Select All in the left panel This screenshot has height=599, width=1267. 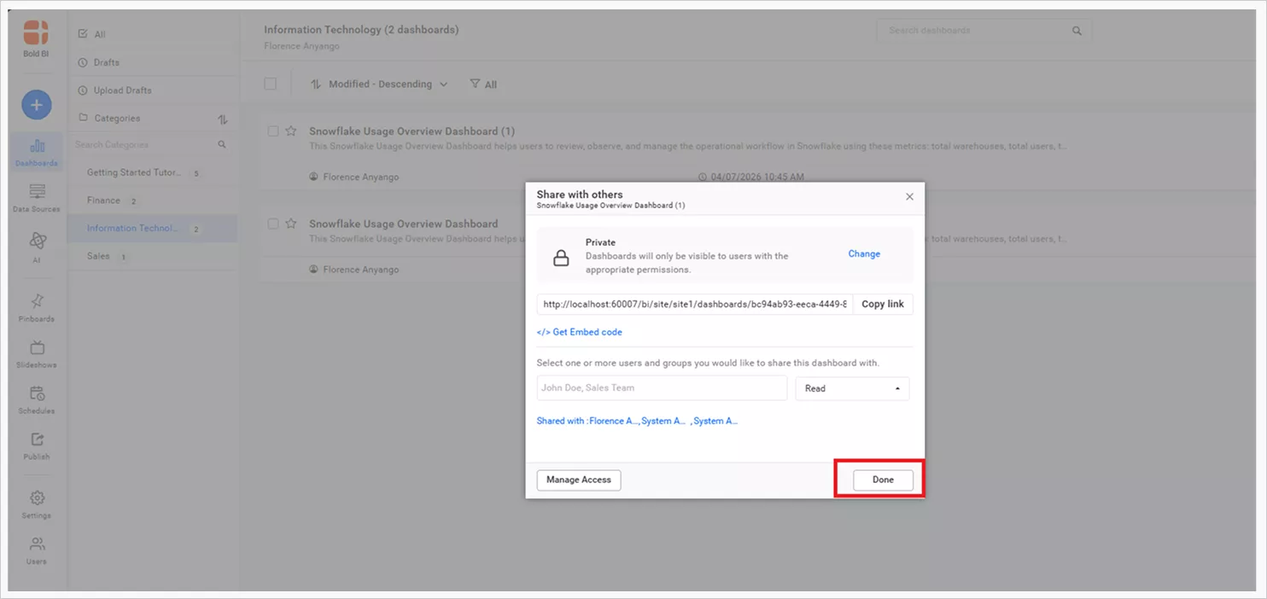92,34
